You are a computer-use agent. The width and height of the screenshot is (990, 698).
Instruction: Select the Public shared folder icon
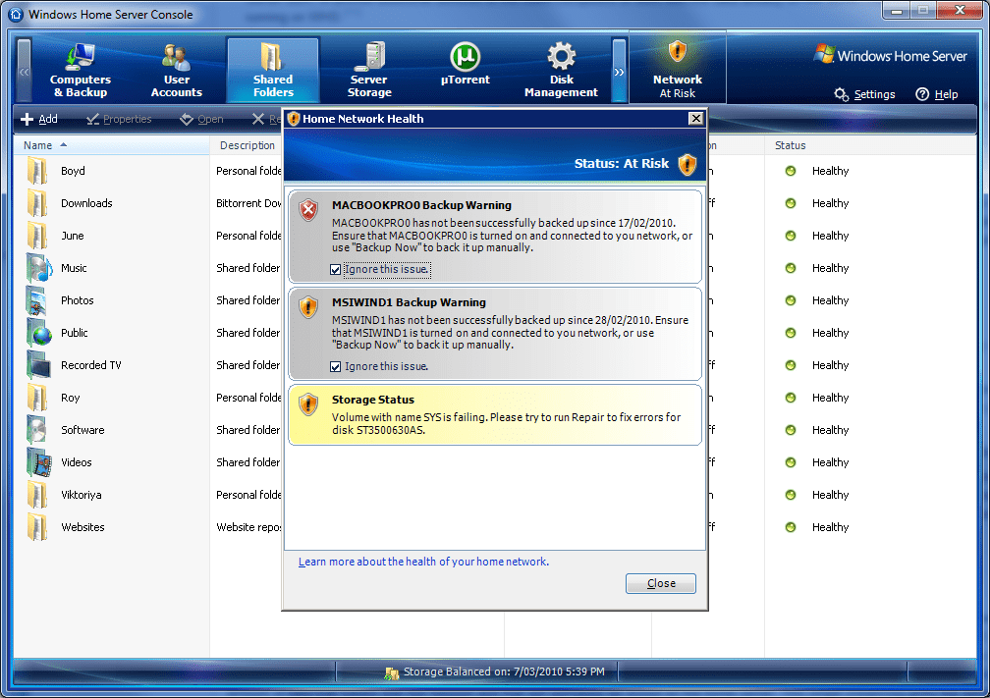click(38, 333)
